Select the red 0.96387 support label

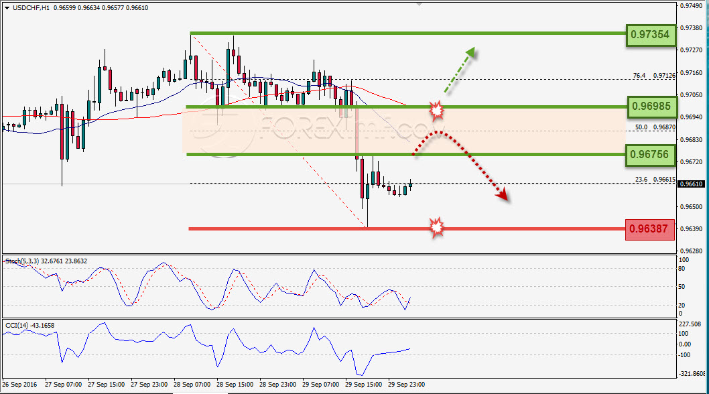click(x=649, y=229)
